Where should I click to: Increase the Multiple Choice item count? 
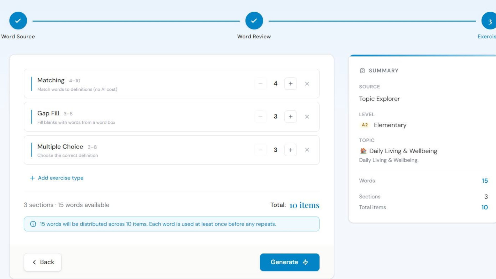290,150
